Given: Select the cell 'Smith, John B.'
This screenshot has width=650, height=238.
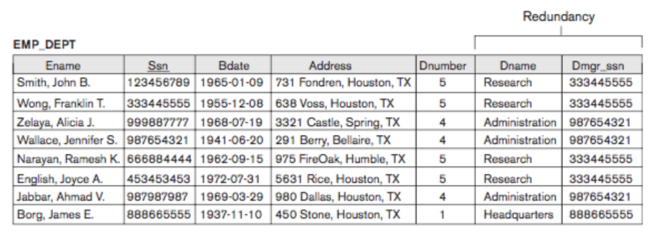Looking at the screenshot, I should click(54, 82).
